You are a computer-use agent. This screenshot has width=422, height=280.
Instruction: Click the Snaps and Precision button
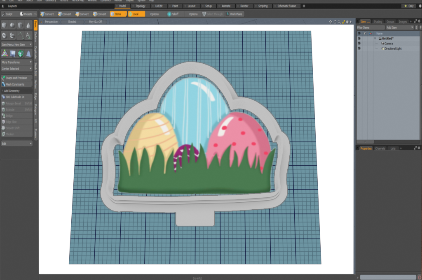[16, 78]
